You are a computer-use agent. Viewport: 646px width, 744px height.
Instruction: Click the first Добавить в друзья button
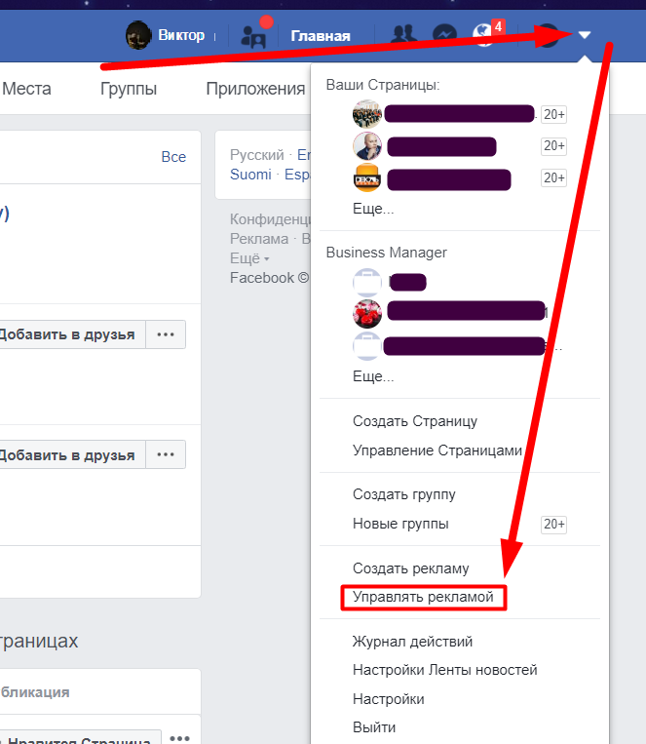point(72,334)
